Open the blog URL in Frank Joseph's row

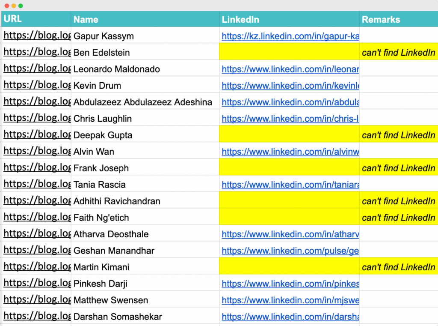point(37,167)
